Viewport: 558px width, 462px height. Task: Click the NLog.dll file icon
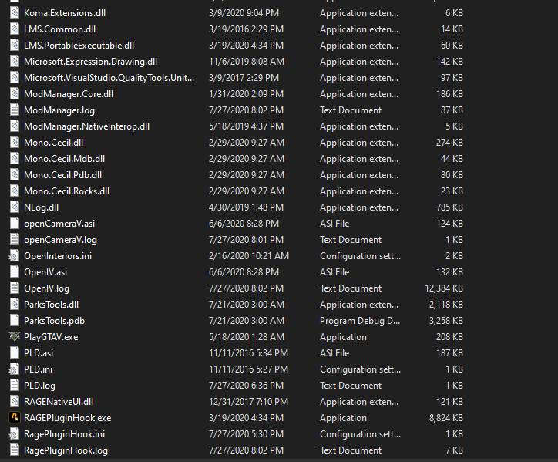(x=15, y=207)
